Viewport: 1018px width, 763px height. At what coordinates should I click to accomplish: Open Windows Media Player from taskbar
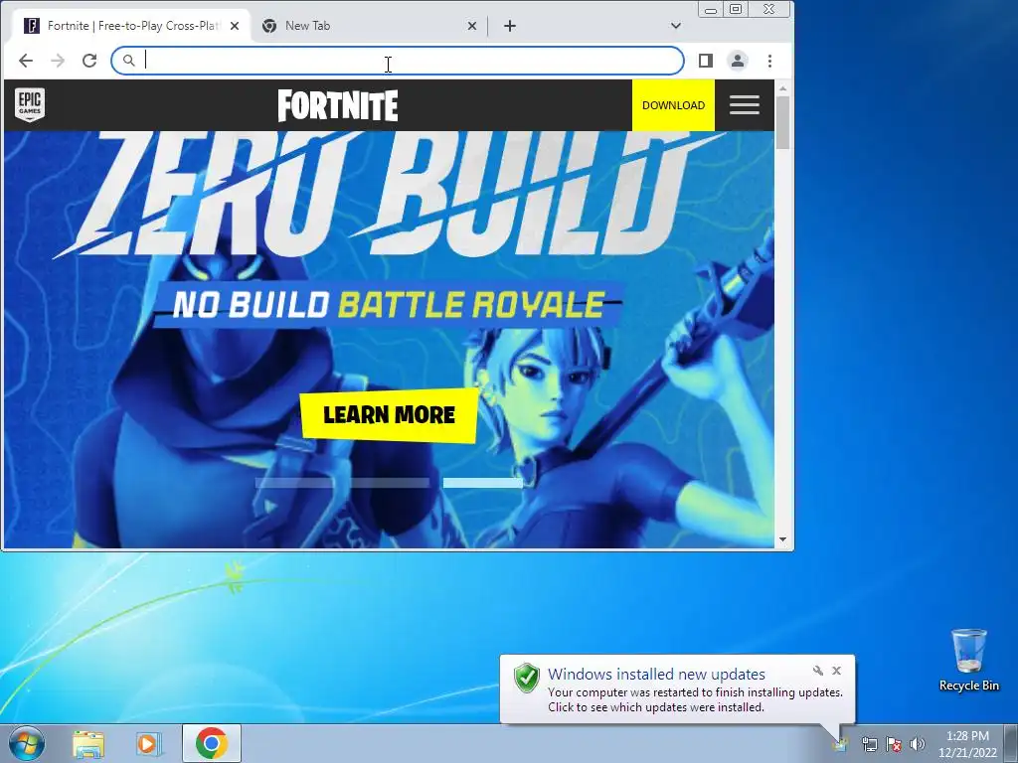pyautogui.click(x=148, y=744)
